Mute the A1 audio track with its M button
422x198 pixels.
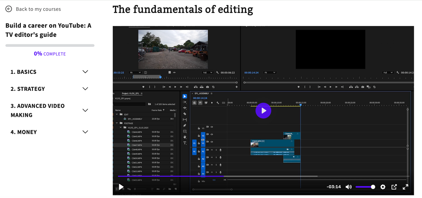coord(212,150)
